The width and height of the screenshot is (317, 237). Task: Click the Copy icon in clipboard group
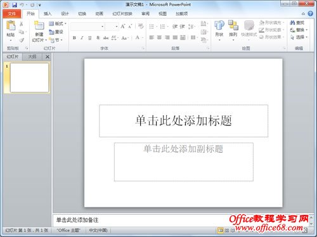[22, 32]
